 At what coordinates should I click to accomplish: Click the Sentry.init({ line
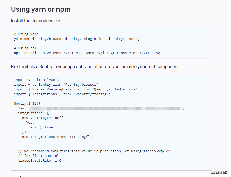(27, 103)
